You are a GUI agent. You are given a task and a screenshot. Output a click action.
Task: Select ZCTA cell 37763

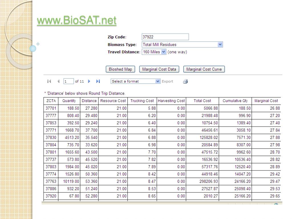(51, 181)
